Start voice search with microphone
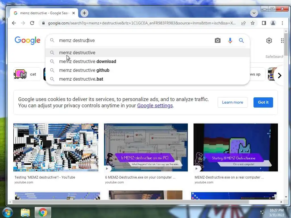Screen dimensions: 291x218 230,40
